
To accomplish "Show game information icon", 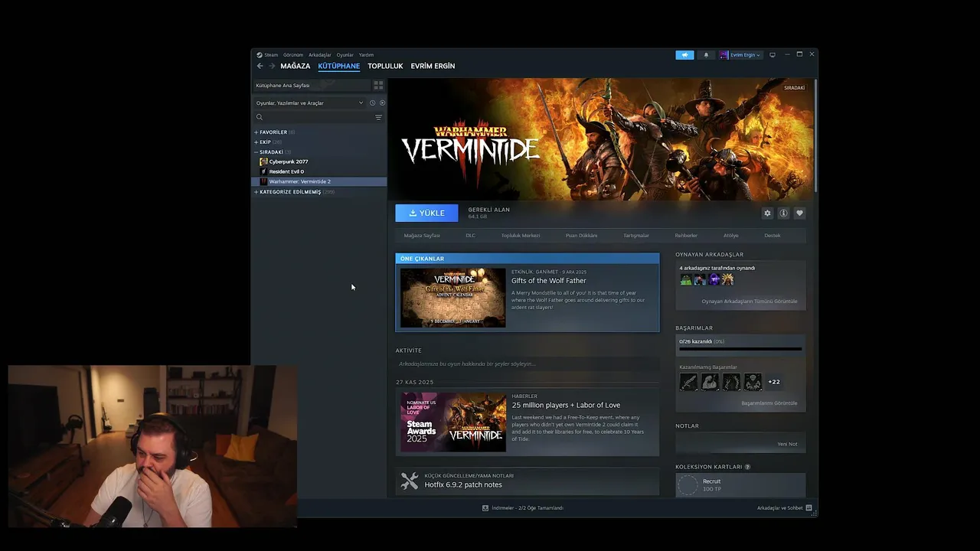I will coord(783,214).
